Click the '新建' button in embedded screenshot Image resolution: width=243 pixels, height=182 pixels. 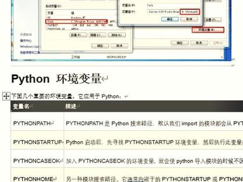click(78, 35)
